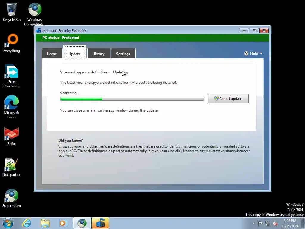305x229 pixels.
Task: Open the Free Download Manager shortcut
Action: tap(12, 76)
